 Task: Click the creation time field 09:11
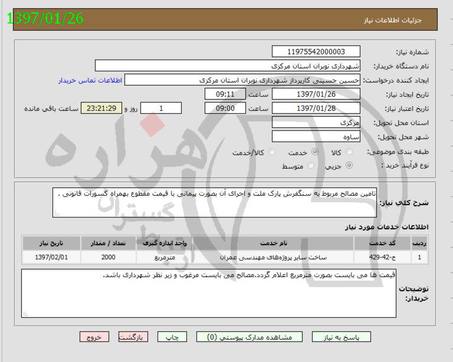(225, 94)
